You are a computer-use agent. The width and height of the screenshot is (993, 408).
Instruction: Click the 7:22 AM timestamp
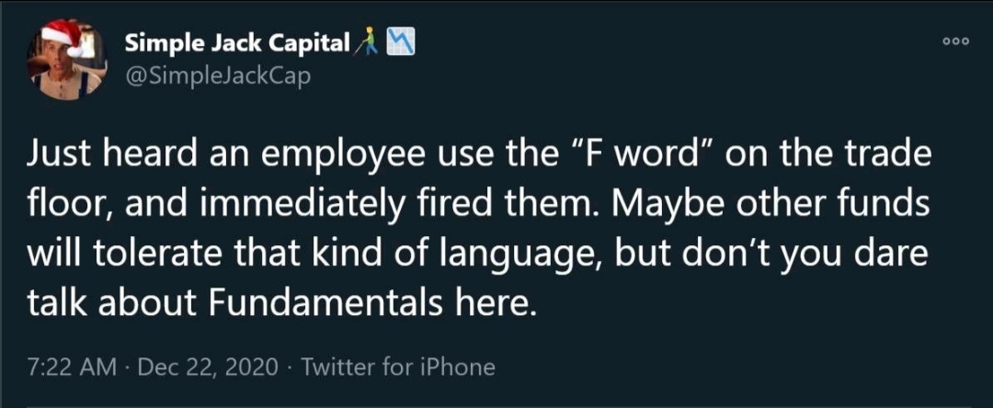72,368
